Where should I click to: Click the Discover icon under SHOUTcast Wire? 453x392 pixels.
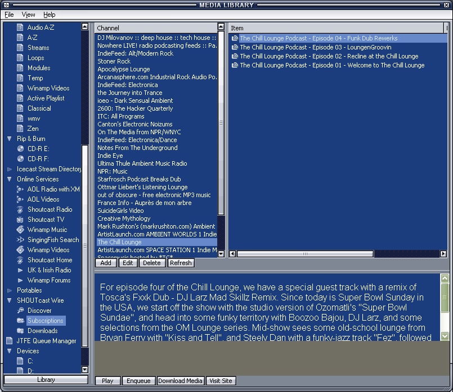20,311
